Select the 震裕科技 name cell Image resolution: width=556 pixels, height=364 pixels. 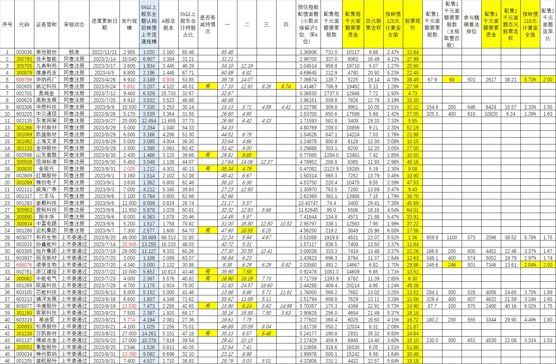pos(46,210)
